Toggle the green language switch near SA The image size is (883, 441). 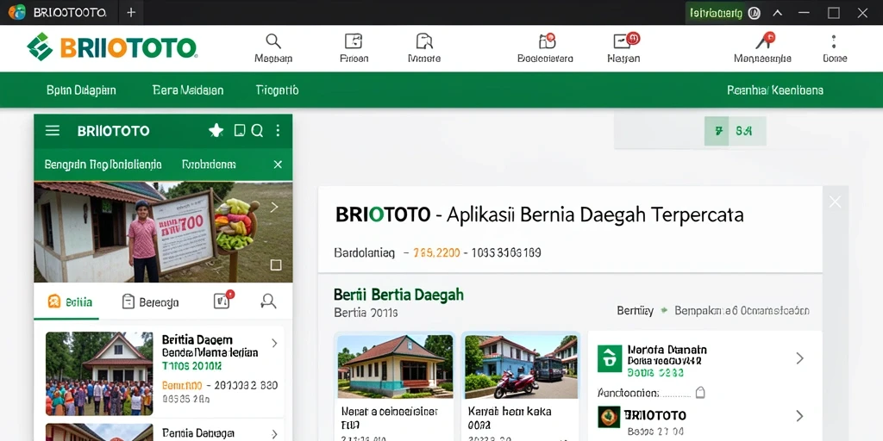pos(717,131)
